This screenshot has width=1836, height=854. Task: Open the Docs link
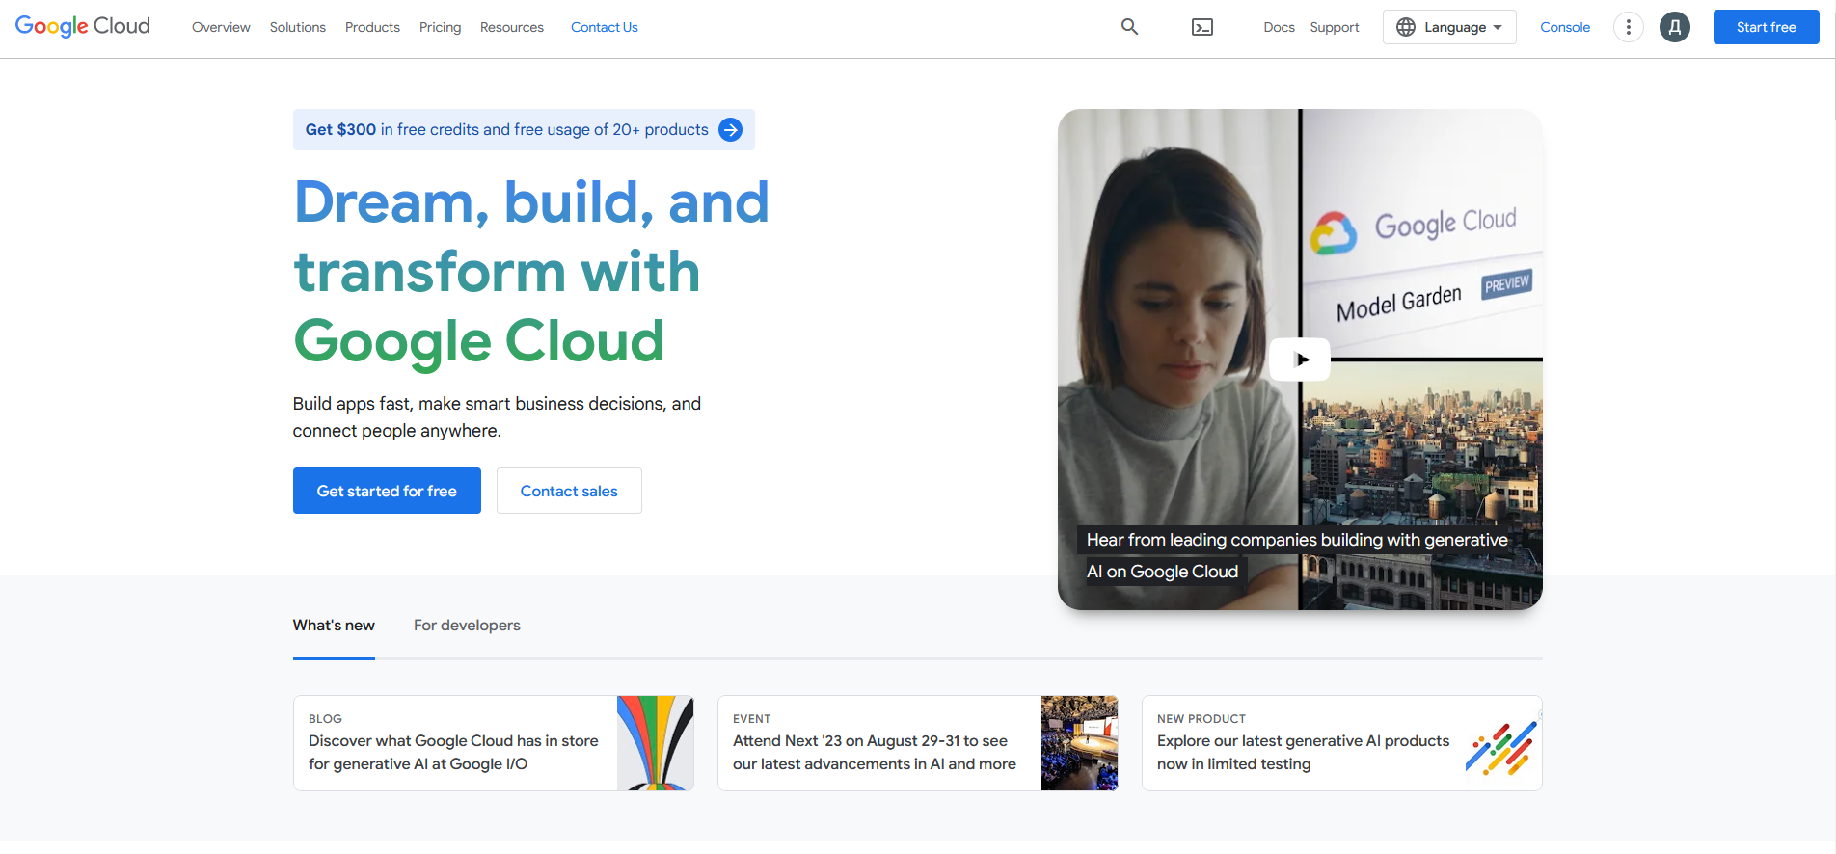point(1279,27)
